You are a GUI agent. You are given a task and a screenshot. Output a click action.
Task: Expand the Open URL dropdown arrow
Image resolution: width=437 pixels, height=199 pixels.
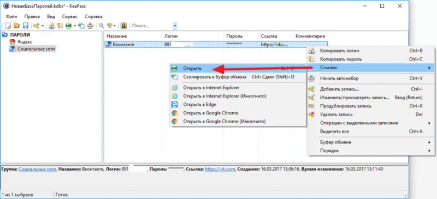(75, 26)
